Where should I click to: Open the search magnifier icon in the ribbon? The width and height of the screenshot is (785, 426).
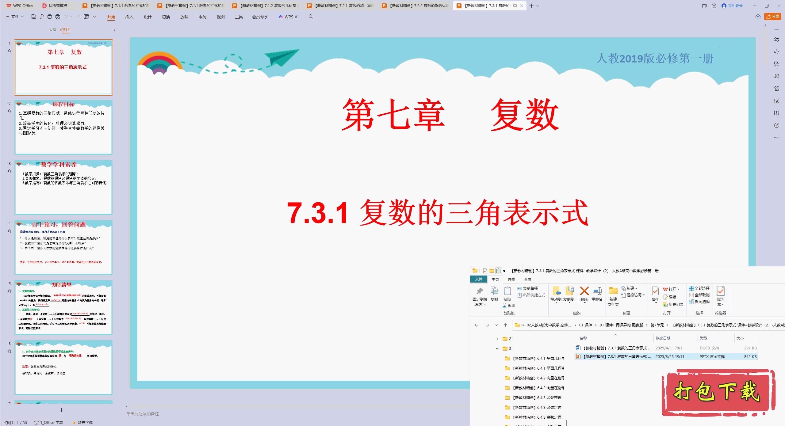pyautogui.click(x=311, y=17)
